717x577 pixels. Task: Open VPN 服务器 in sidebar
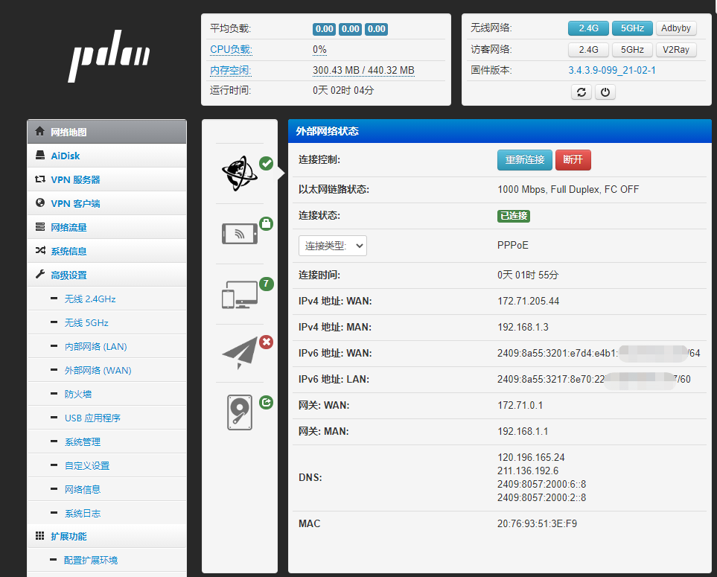click(75, 179)
